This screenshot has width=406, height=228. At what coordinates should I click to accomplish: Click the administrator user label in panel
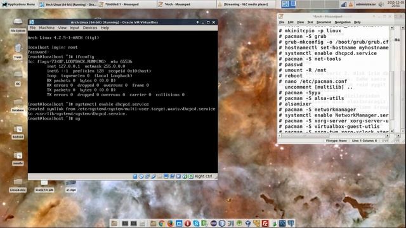365,4
